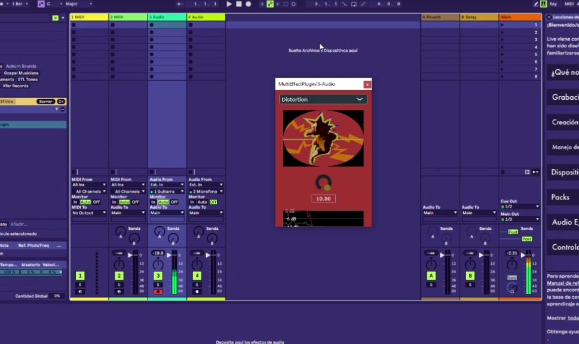The image size is (579, 344).
Task: Open the 1 Guitarra input channel dropdown
Action: [167, 192]
